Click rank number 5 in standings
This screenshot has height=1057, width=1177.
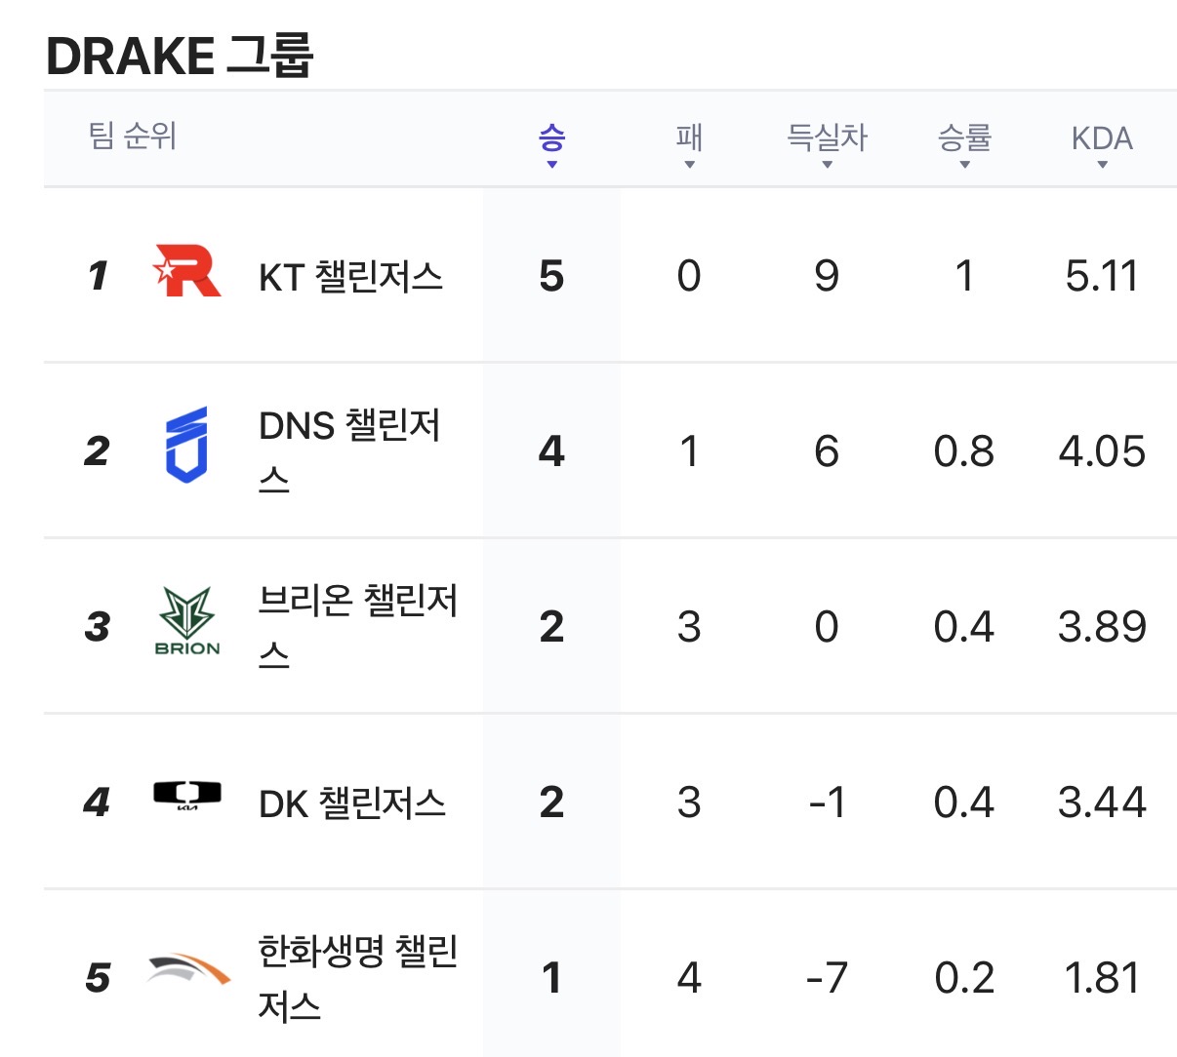(98, 977)
